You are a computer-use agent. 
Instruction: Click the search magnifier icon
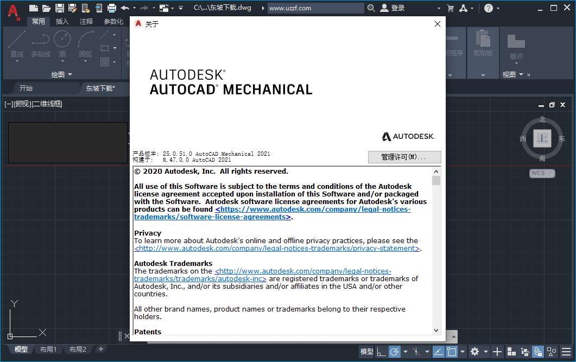(x=371, y=8)
